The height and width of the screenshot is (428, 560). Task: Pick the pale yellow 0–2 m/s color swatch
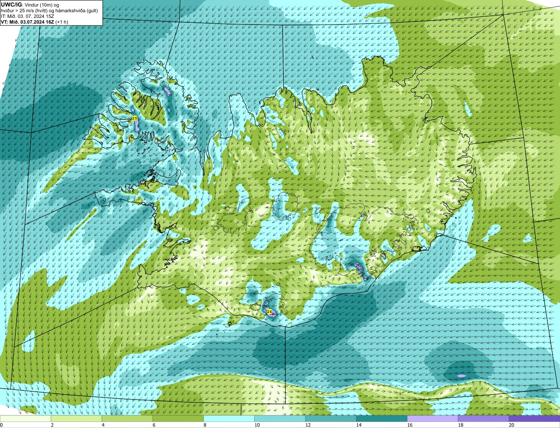(x=25, y=418)
